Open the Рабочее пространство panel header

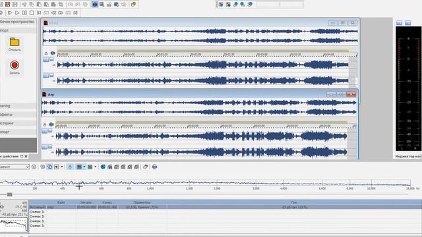tap(18, 22)
